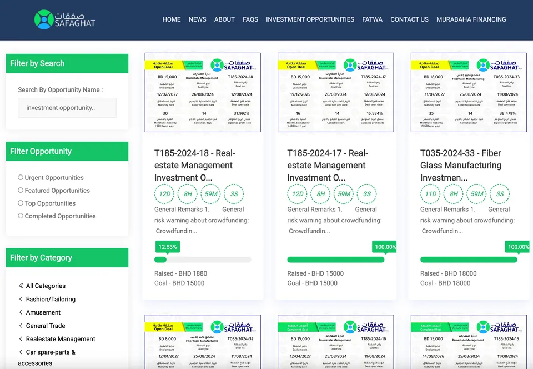Click the 59M countdown circle on T185-2024-17
533x369 pixels.
(x=344, y=194)
